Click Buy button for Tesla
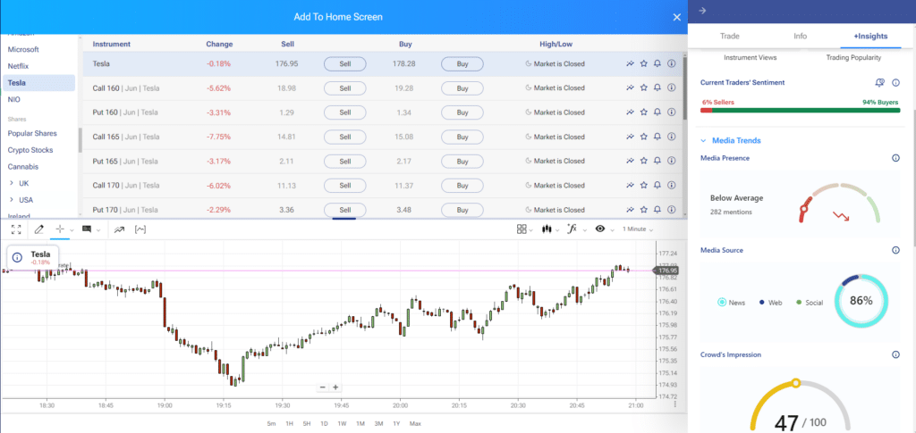This screenshot has height=433, width=916. coord(462,64)
